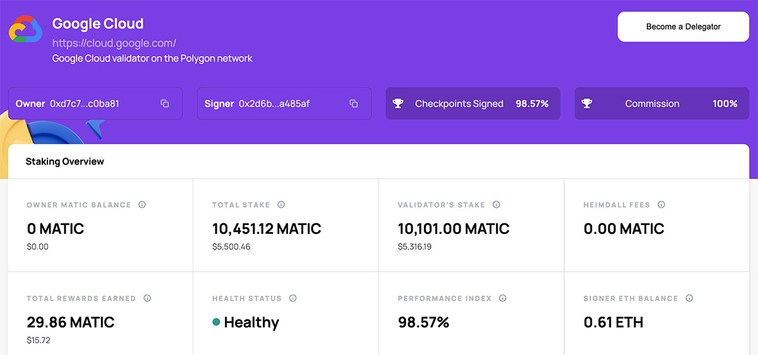Image resolution: width=758 pixels, height=355 pixels.
Task: Show info for Health Status
Action: [292, 298]
